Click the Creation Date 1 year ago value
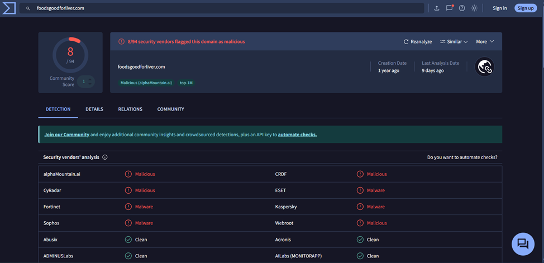 click(389, 71)
